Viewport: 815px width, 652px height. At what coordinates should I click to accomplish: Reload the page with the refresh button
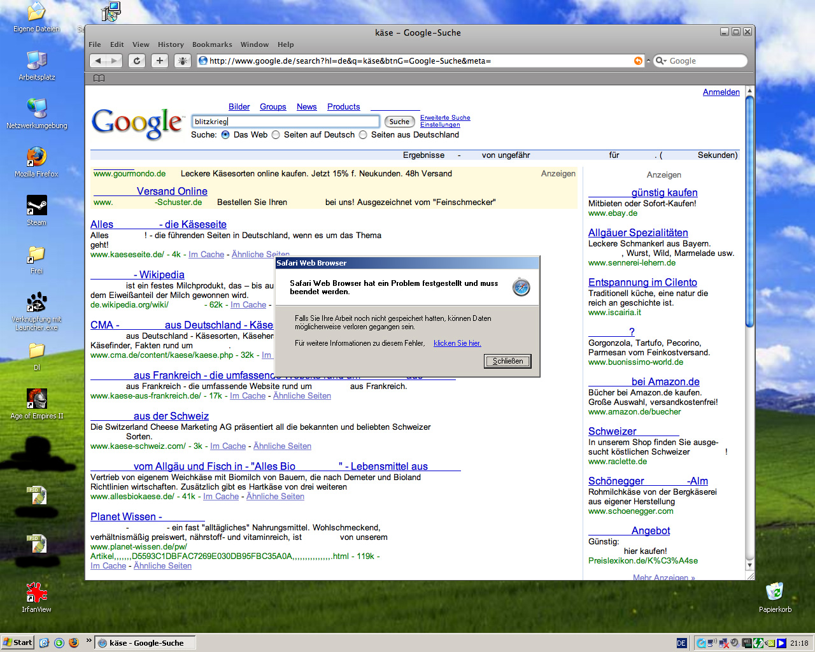tap(137, 60)
